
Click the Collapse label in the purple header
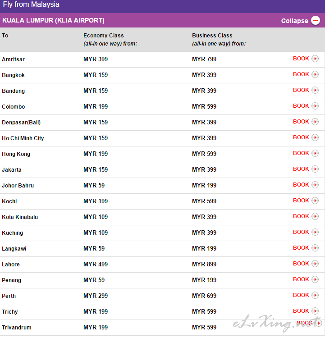coord(295,21)
